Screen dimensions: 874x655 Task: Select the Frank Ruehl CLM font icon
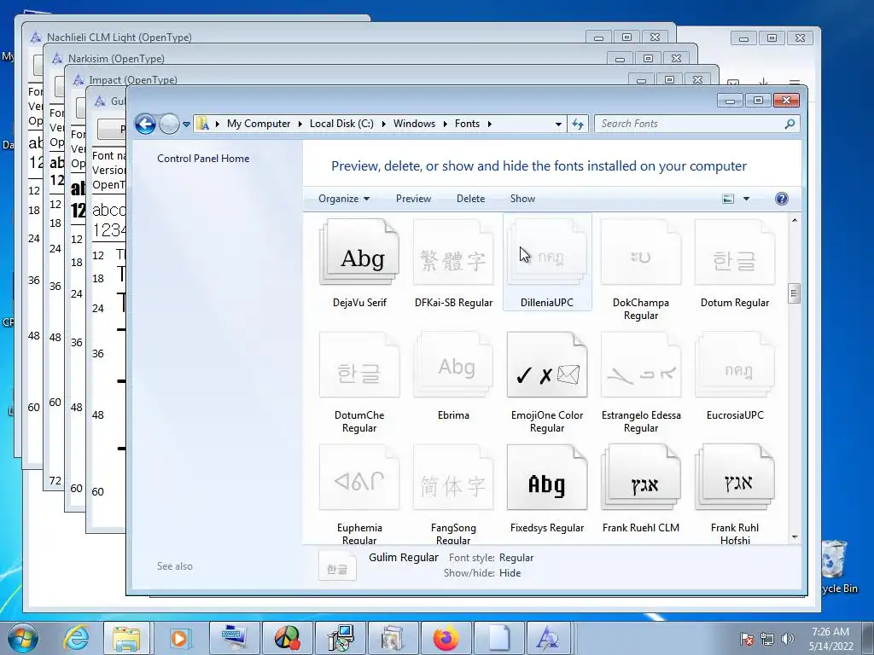click(641, 477)
